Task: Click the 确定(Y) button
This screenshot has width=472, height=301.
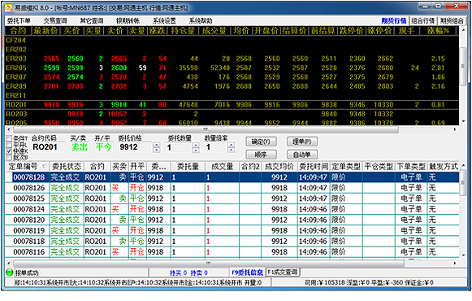Action: (261, 142)
